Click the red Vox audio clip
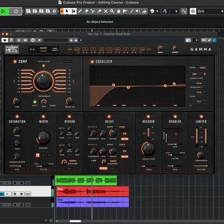The image size is (224, 224). (93, 191)
